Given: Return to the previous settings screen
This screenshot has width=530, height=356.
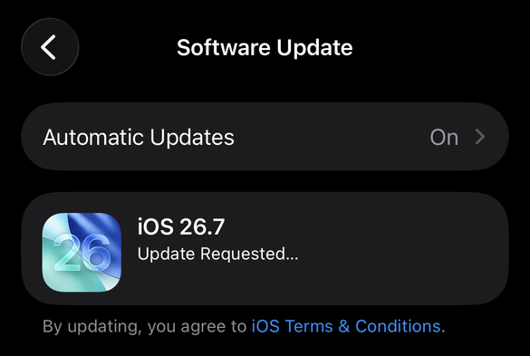Looking at the screenshot, I should [50, 47].
